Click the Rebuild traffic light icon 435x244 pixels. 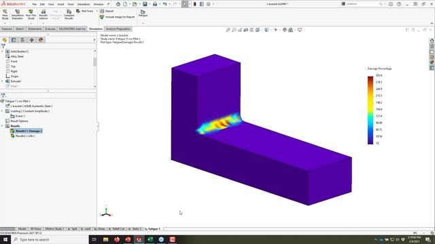tap(195, 4)
